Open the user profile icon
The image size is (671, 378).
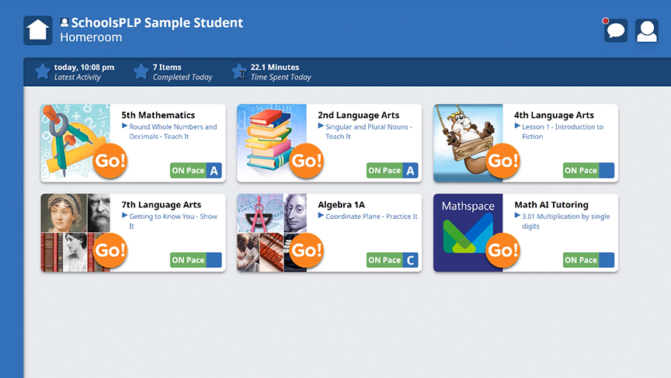tap(647, 30)
